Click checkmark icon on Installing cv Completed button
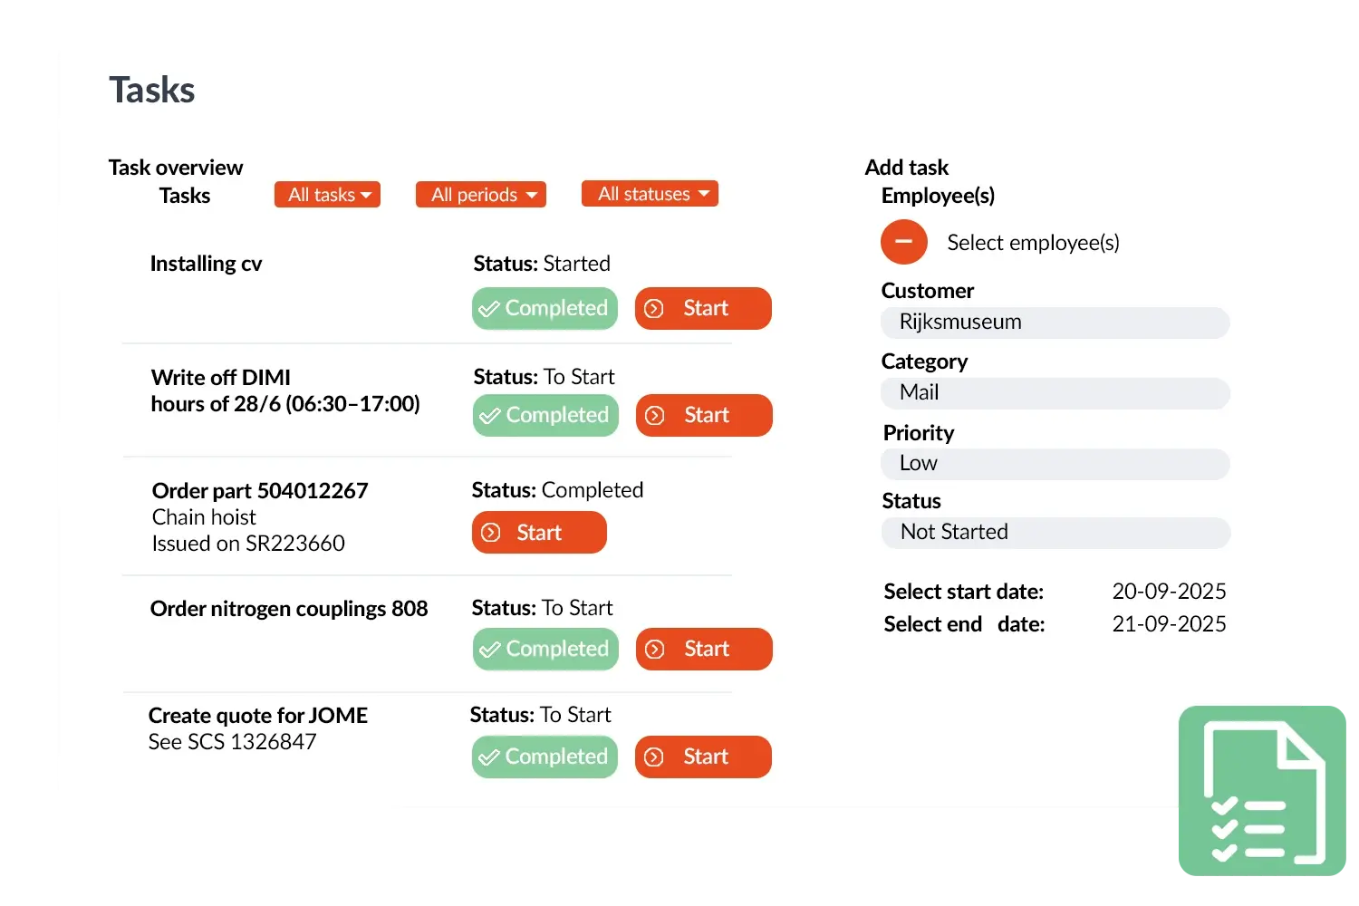Screen dimensions: 1359x906 pyautogui.click(x=489, y=309)
